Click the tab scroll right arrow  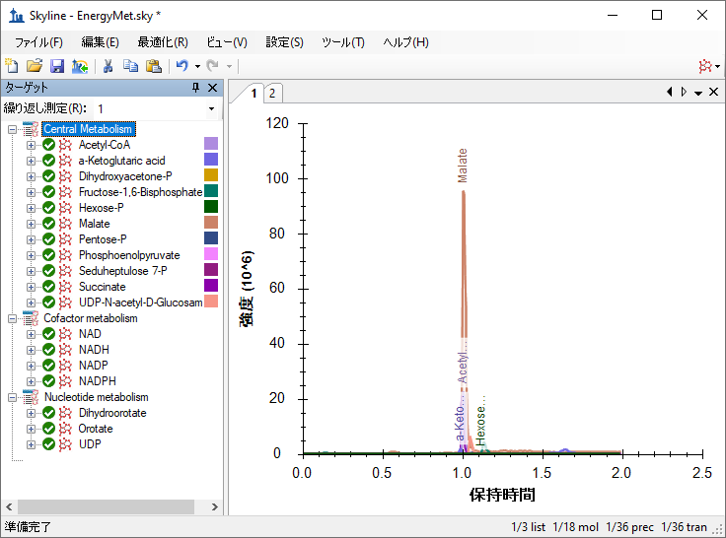[x=684, y=92]
